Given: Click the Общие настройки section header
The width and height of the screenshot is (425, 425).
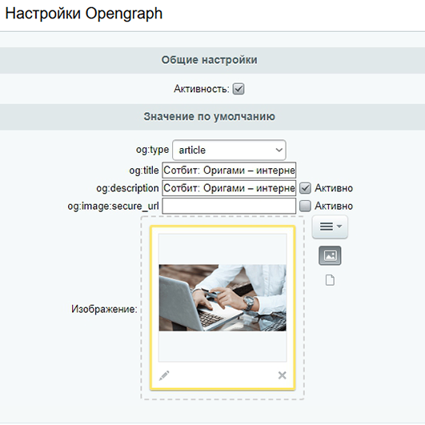Looking at the screenshot, I should click(x=209, y=60).
